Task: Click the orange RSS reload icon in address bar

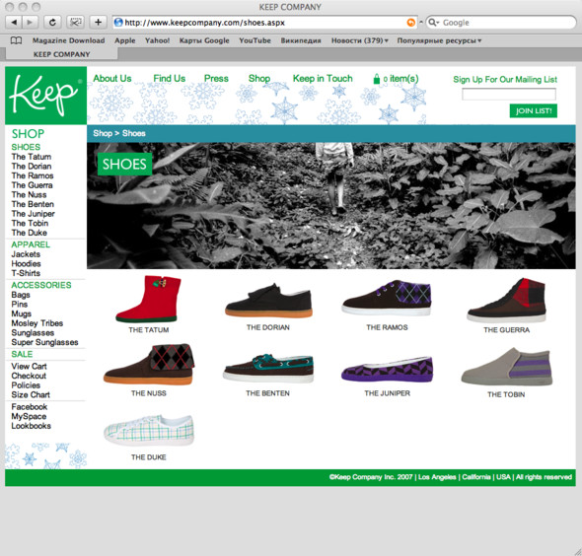Action: point(410,23)
